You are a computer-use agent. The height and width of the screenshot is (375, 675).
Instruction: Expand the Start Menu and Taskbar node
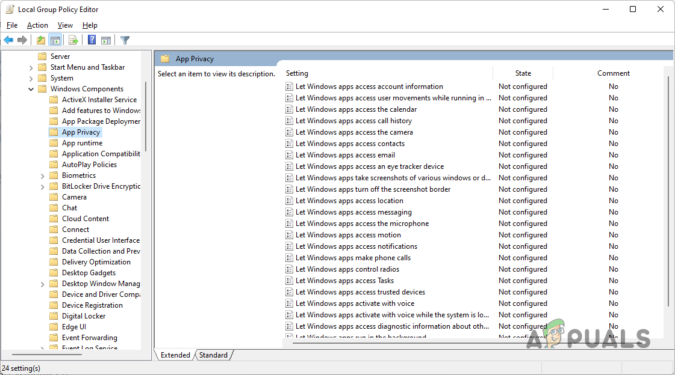(x=31, y=68)
